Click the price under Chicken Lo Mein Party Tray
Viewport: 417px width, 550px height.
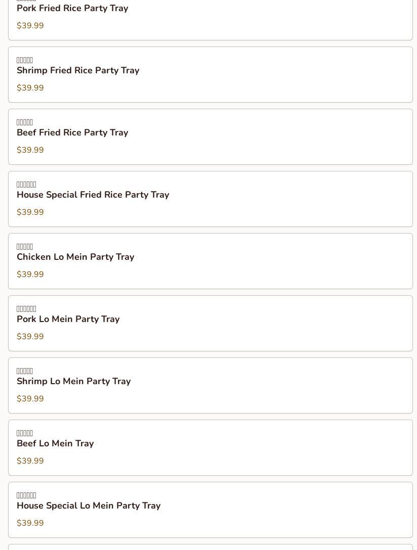(30, 274)
